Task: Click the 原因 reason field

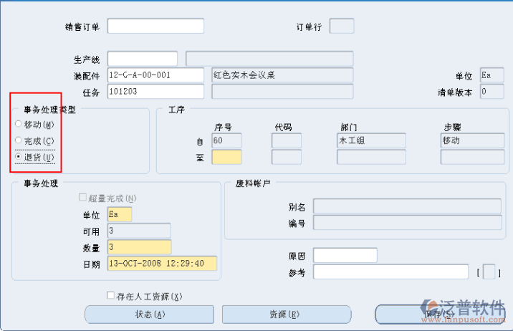Action: click(345, 255)
